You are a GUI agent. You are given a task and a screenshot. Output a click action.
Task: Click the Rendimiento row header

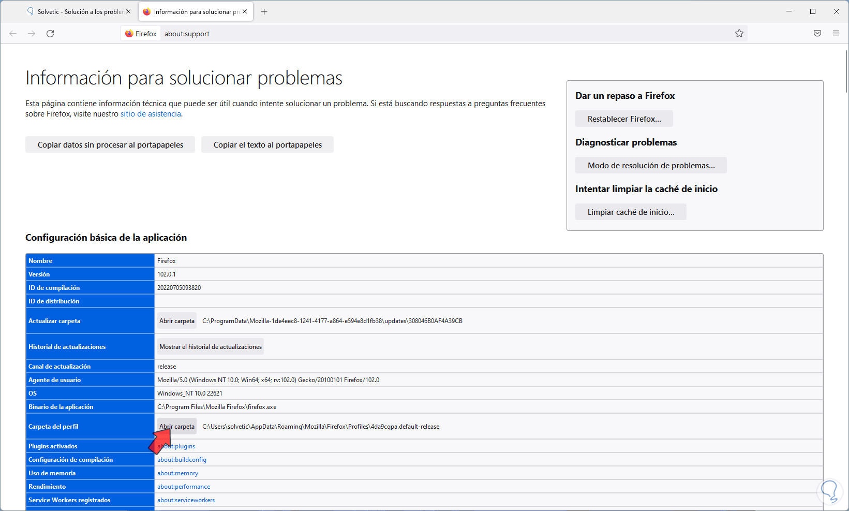[90, 487]
